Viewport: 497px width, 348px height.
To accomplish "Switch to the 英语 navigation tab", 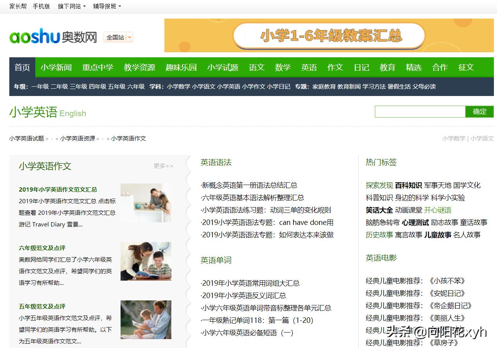I will (x=309, y=67).
